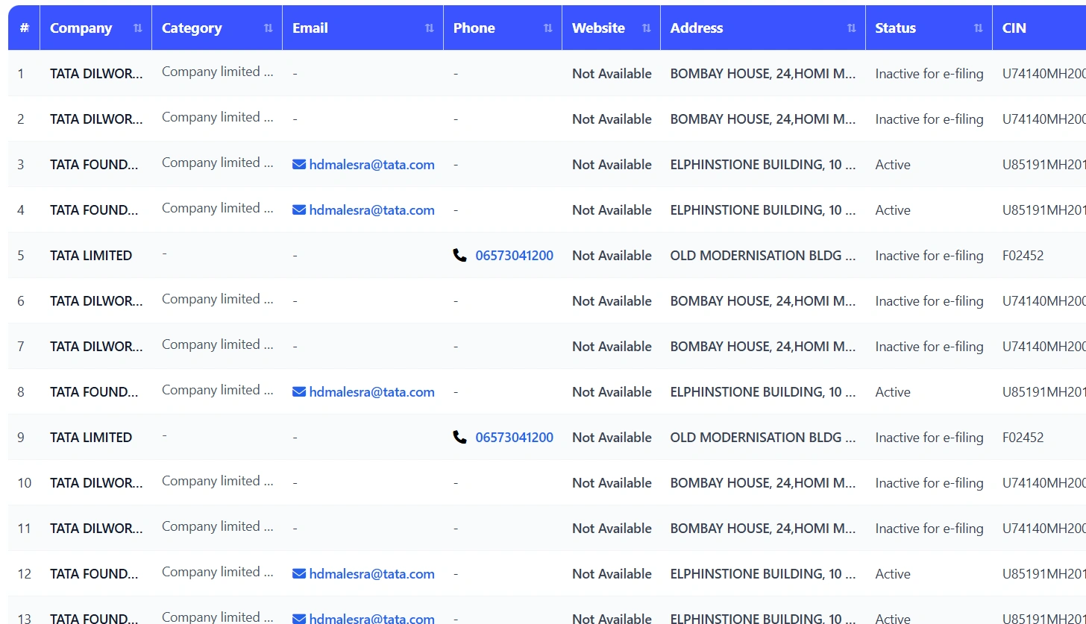Click Active status in row 4
This screenshot has width=1086, height=624.
coord(893,210)
